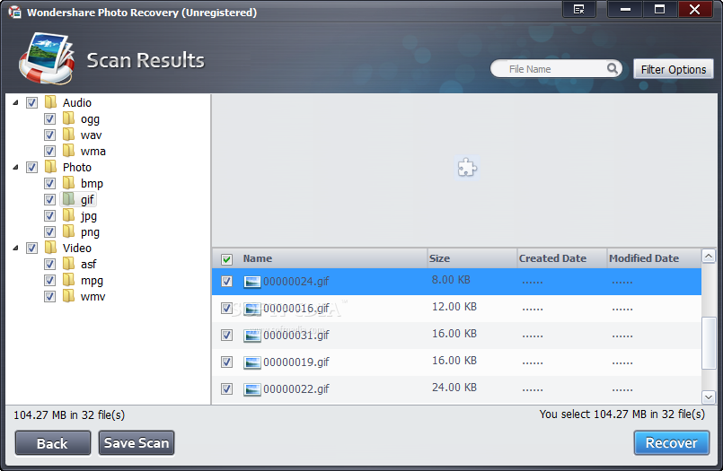
Task: Select the 00000019.gif file name
Action: 296,362
